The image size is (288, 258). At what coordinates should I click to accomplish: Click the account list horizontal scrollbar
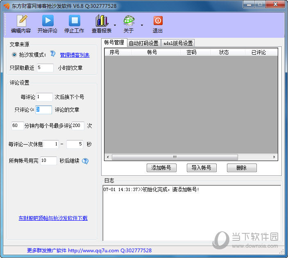[175, 157]
